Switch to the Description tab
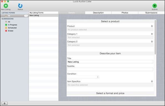The image size is (165, 106). [98, 13]
